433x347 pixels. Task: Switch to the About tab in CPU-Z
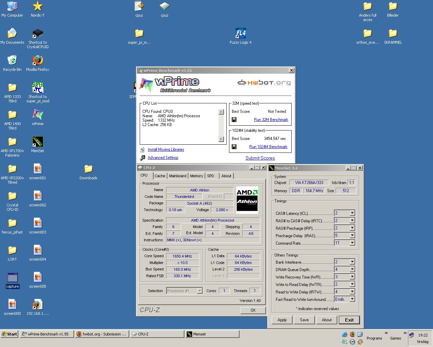[226, 176]
